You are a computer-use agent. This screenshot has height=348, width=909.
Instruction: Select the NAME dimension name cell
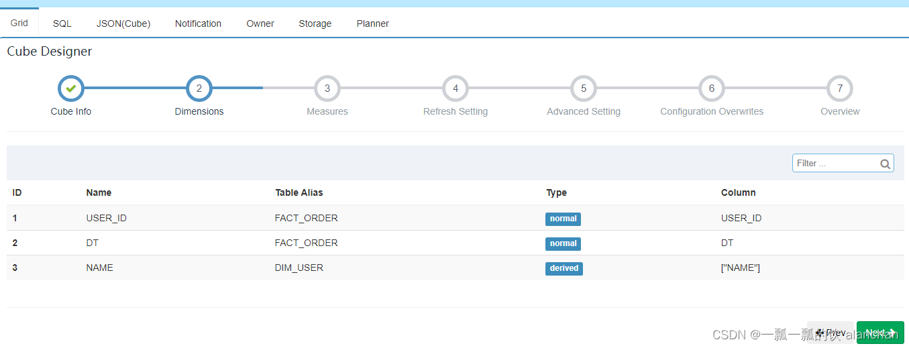pos(100,268)
